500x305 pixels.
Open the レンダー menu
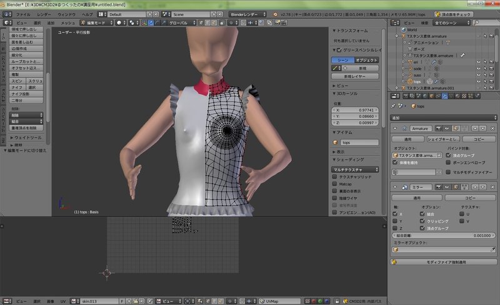(x=44, y=14)
